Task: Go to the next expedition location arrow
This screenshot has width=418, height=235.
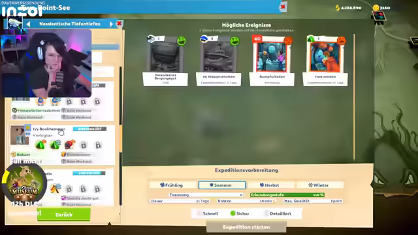Action: click(x=111, y=24)
